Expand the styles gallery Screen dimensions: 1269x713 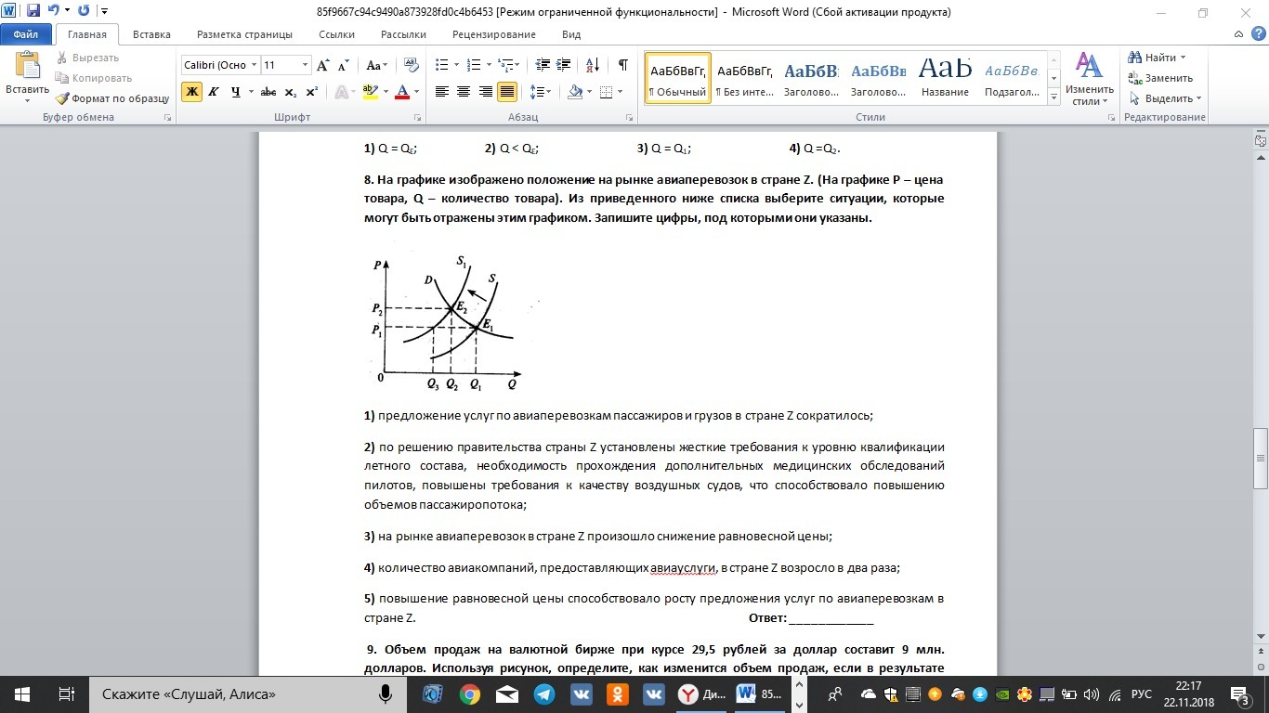coord(1053,97)
